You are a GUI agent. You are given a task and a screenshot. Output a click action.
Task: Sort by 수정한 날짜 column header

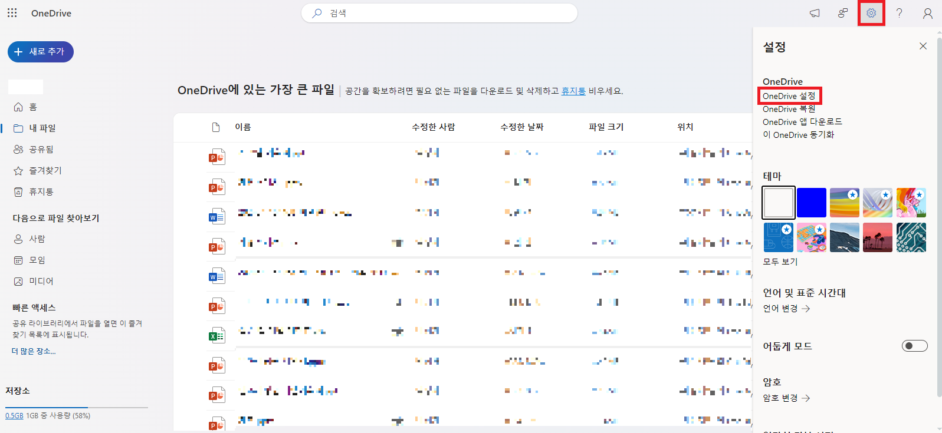(x=521, y=127)
